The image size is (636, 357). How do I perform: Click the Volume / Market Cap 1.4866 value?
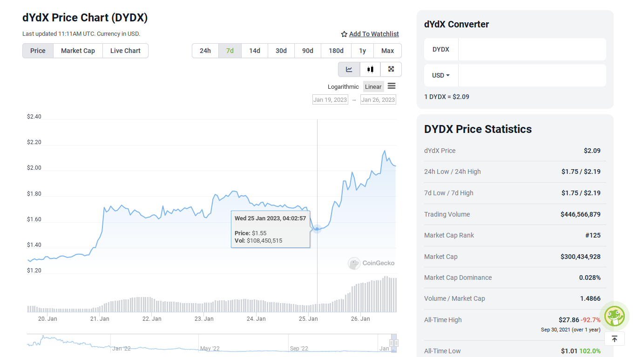(590, 298)
